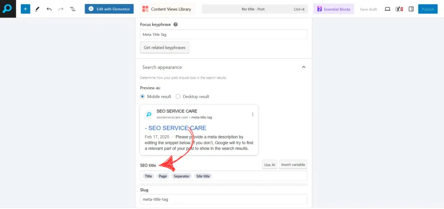Click Edit with Elementor button
Image resolution: width=444 pixels, height=209 pixels.
tap(109, 9)
